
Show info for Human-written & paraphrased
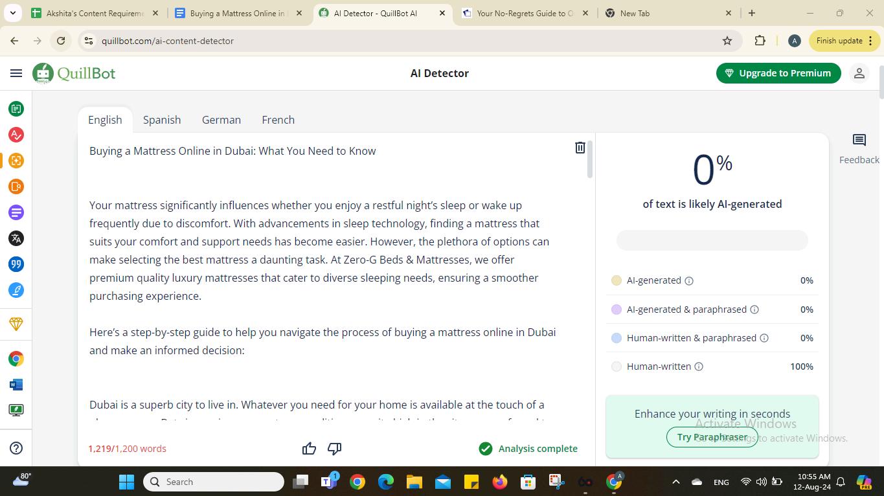coord(764,338)
